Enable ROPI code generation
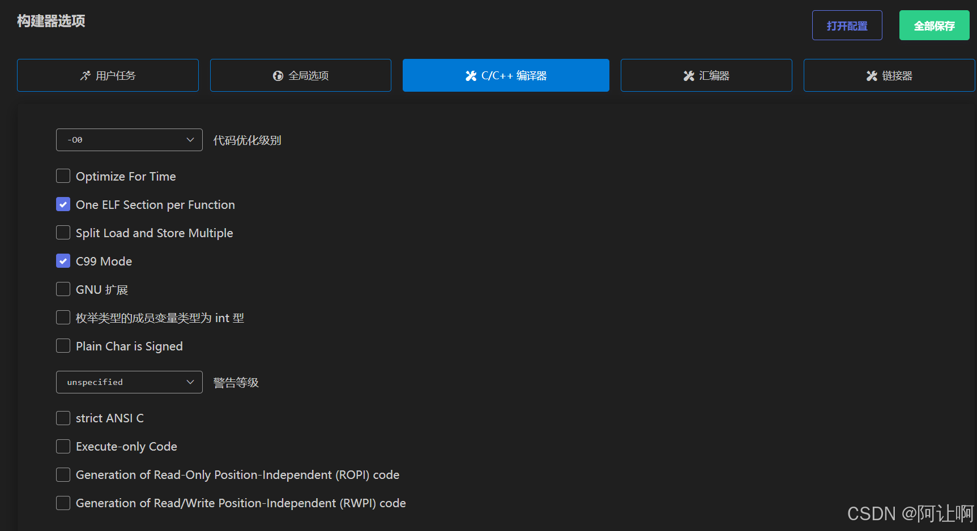This screenshot has height=531, width=977. pyautogui.click(x=63, y=474)
